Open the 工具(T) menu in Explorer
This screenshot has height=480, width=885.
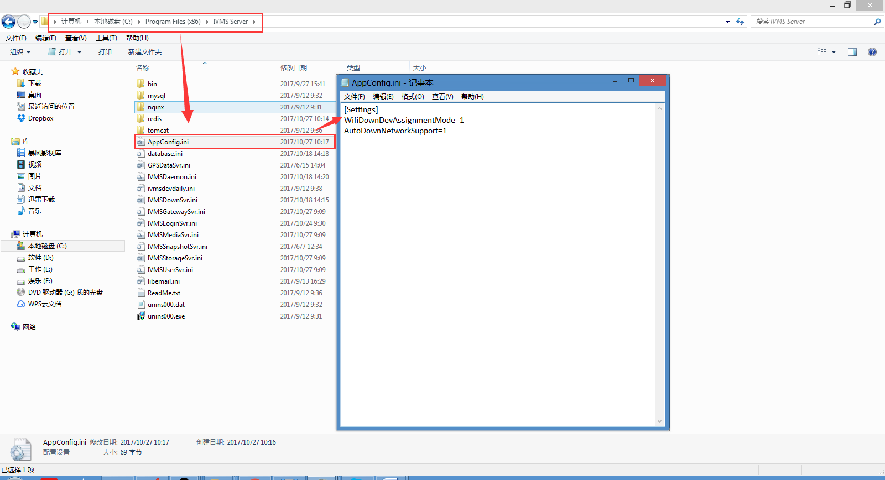point(106,38)
